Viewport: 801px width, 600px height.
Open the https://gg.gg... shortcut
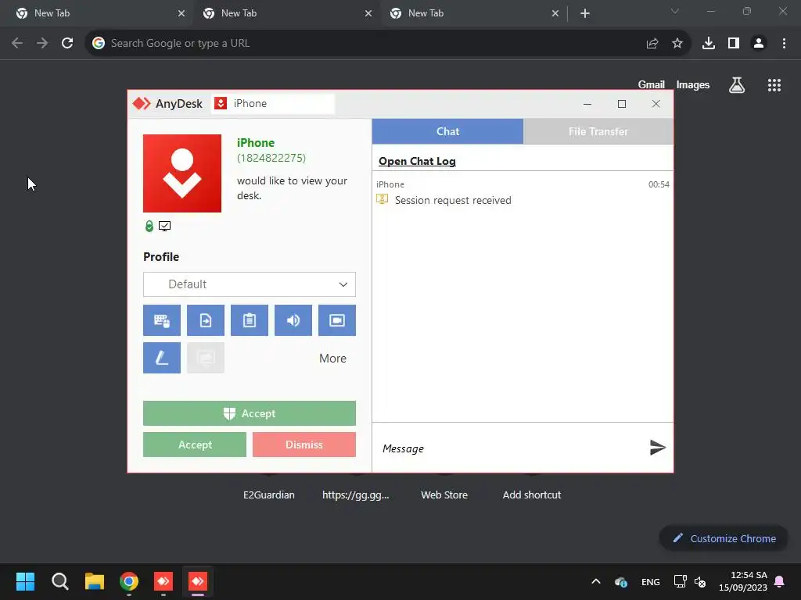[356, 495]
